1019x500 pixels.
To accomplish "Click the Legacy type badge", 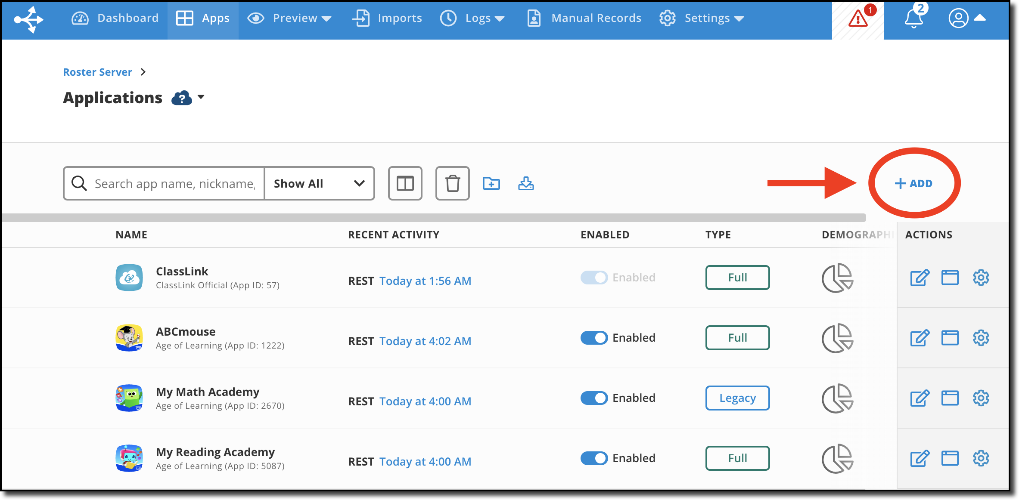I will [737, 398].
